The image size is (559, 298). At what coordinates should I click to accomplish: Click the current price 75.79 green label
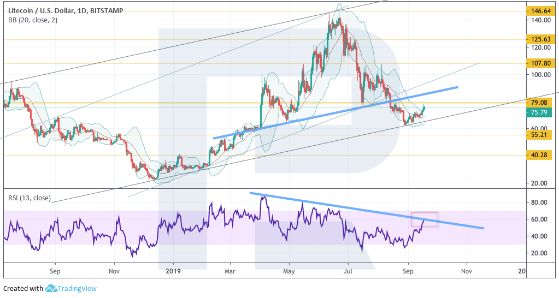tap(540, 113)
